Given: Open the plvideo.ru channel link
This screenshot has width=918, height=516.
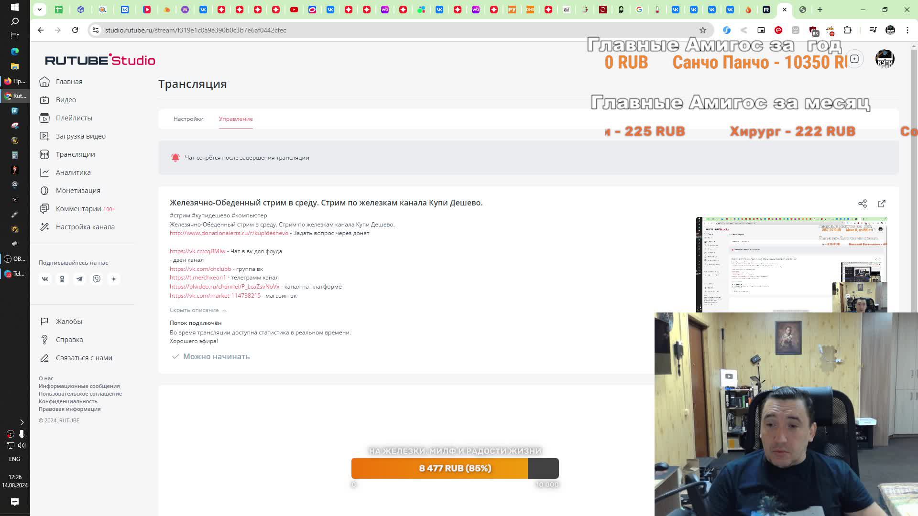Looking at the screenshot, I should pyautogui.click(x=224, y=287).
